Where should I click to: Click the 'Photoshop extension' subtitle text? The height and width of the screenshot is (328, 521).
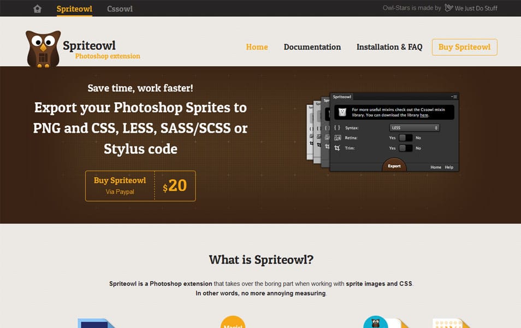[108, 56]
